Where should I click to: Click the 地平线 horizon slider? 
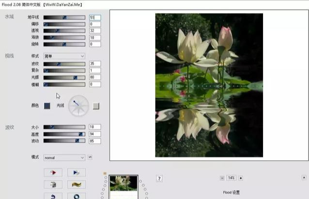64,17
